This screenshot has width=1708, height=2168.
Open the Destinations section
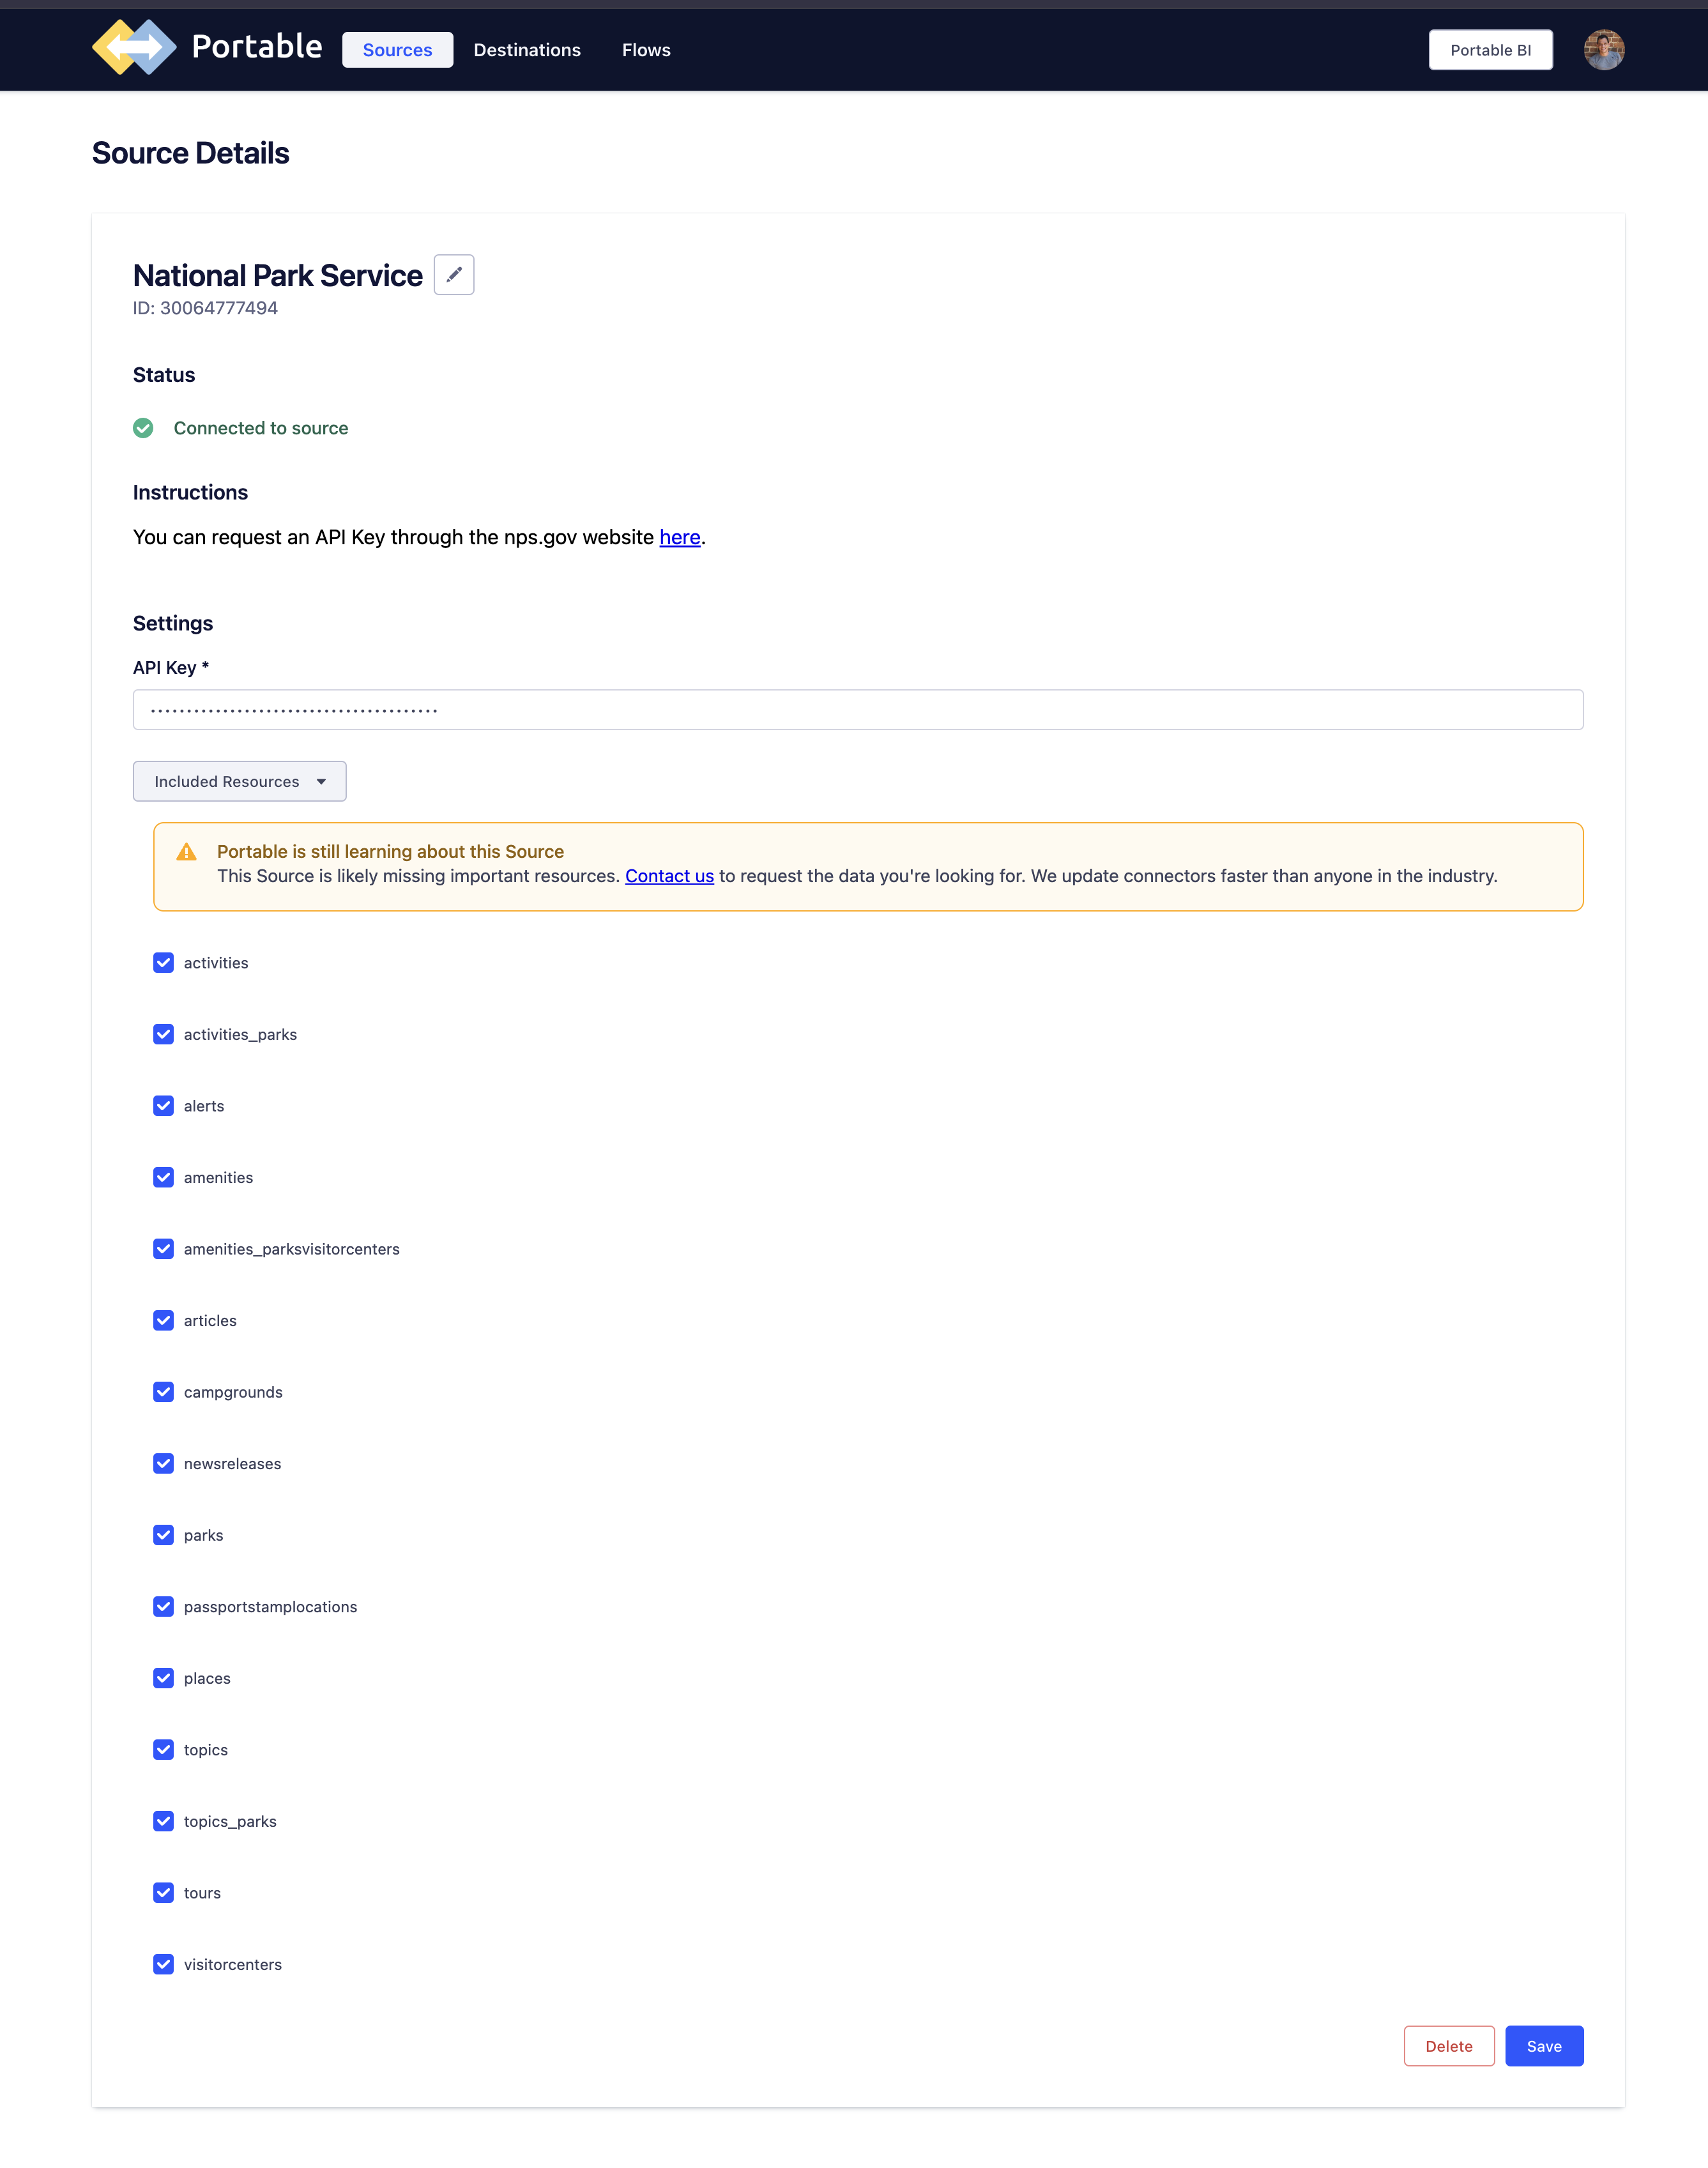pos(527,49)
